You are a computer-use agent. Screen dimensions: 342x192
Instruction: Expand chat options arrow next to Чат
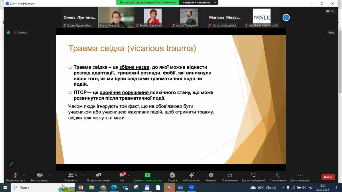(x=129, y=175)
